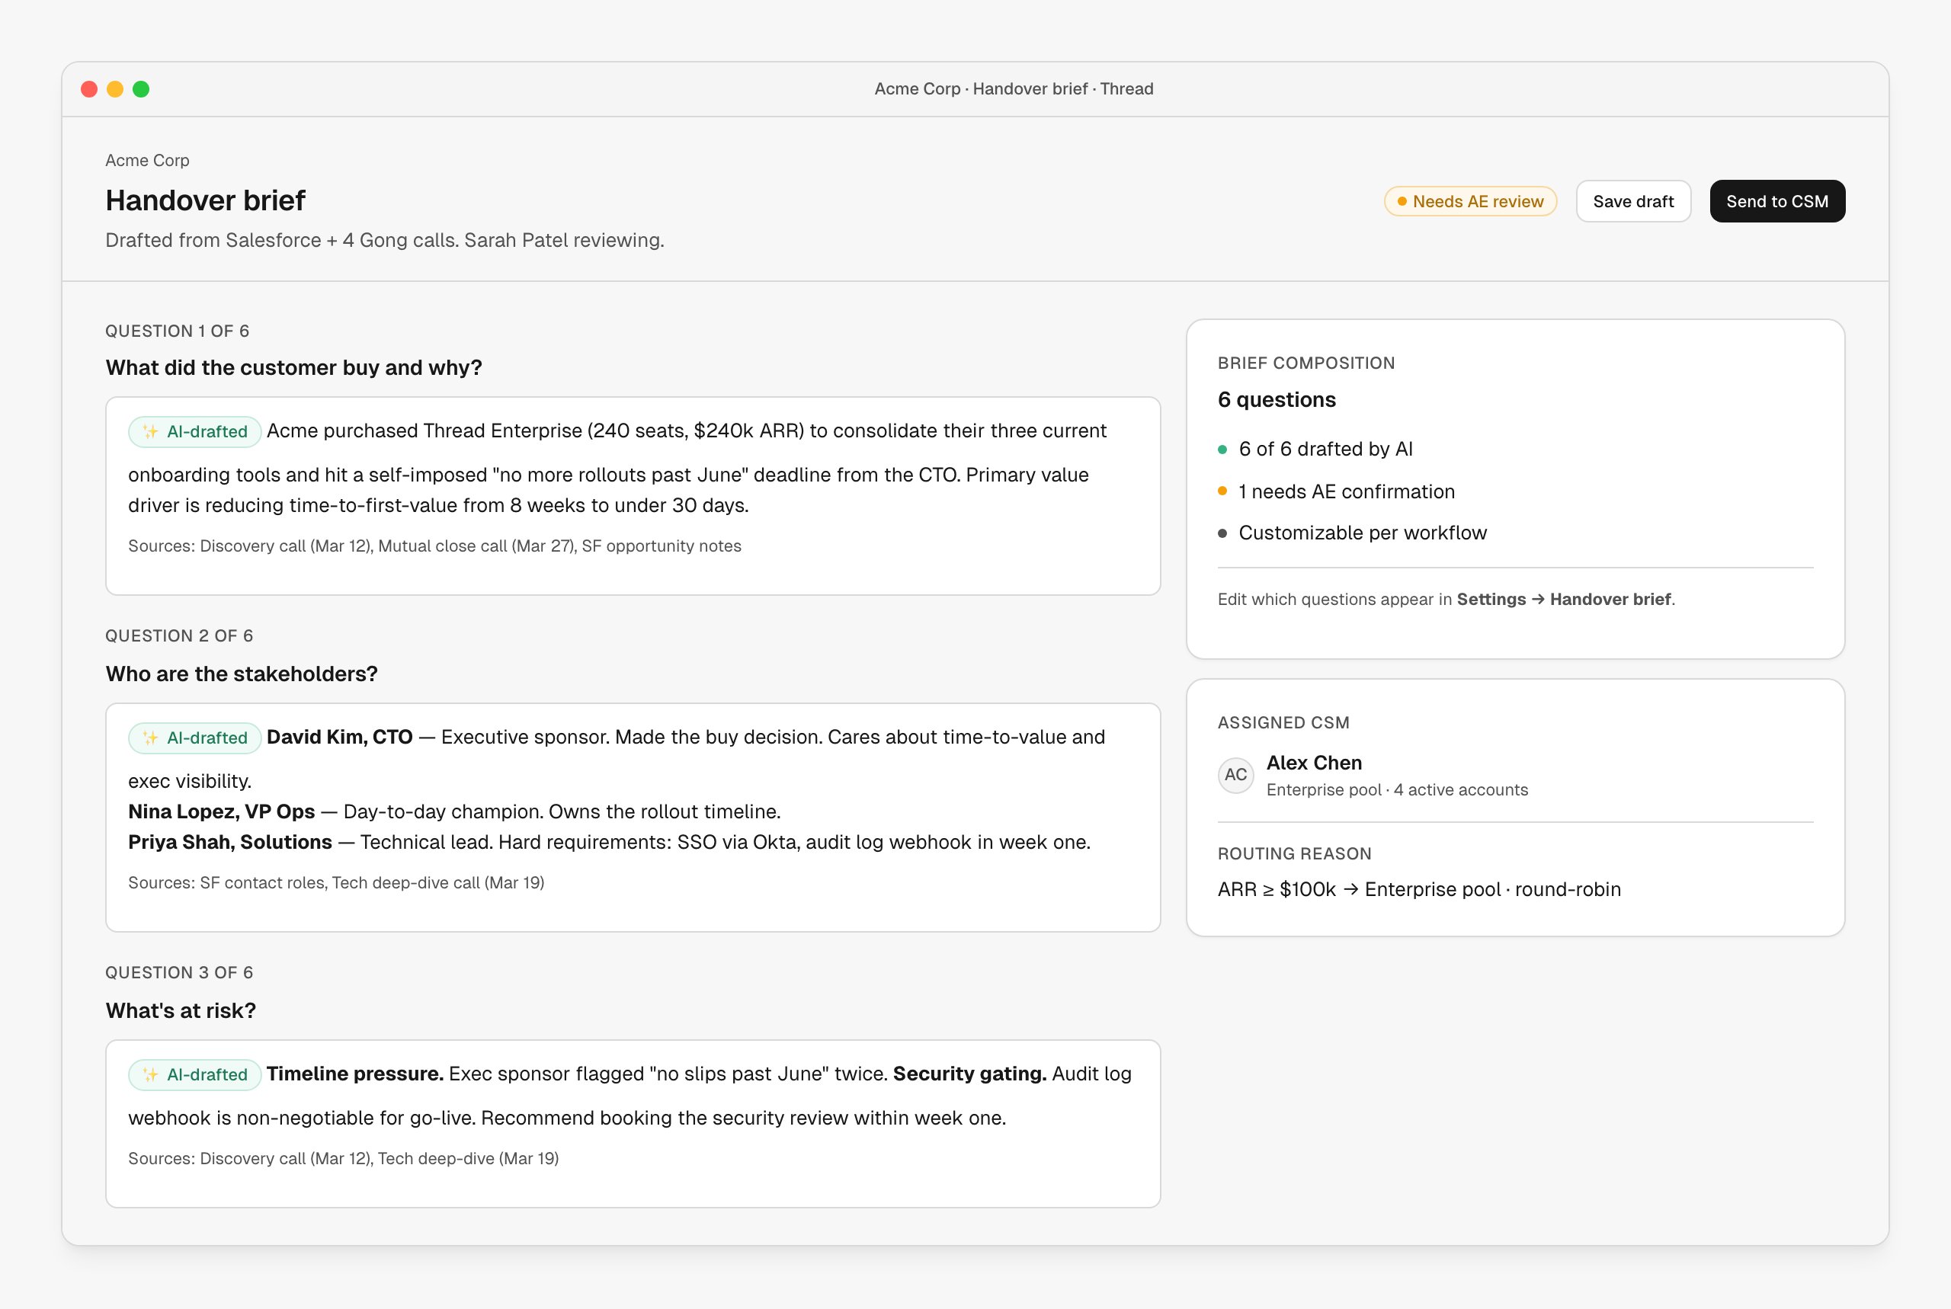Click 'Customizable per workflow' item
The image size is (1951, 1309).
point(1363,533)
